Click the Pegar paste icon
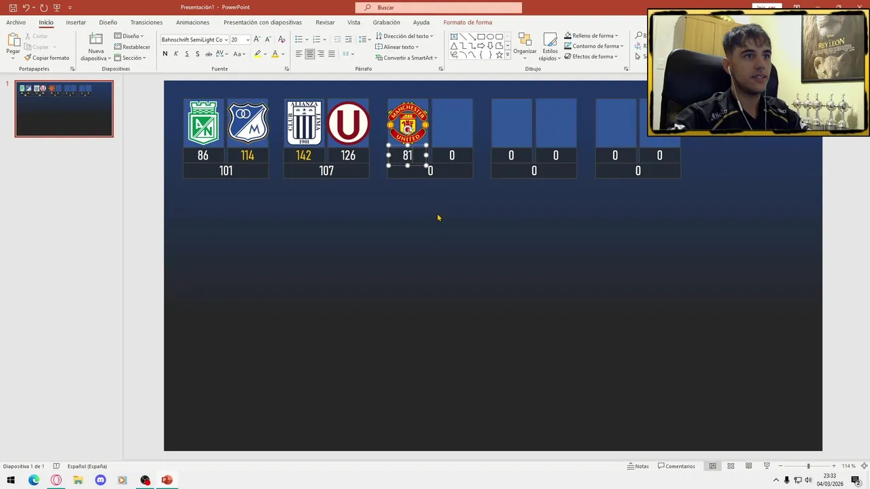Screen dimensions: 870x489 pos(13,41)
